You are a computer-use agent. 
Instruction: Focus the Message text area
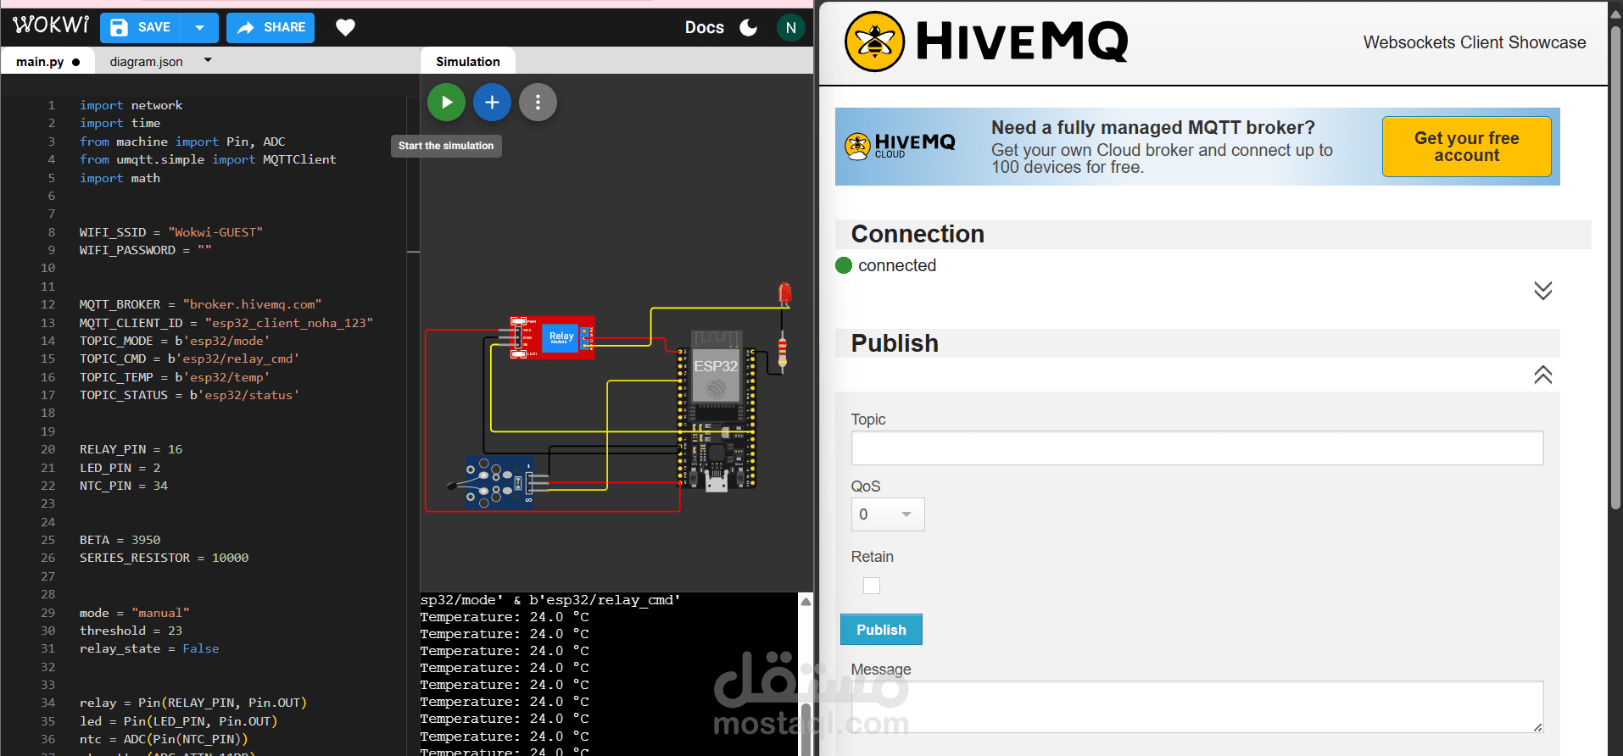[1196, 707]
